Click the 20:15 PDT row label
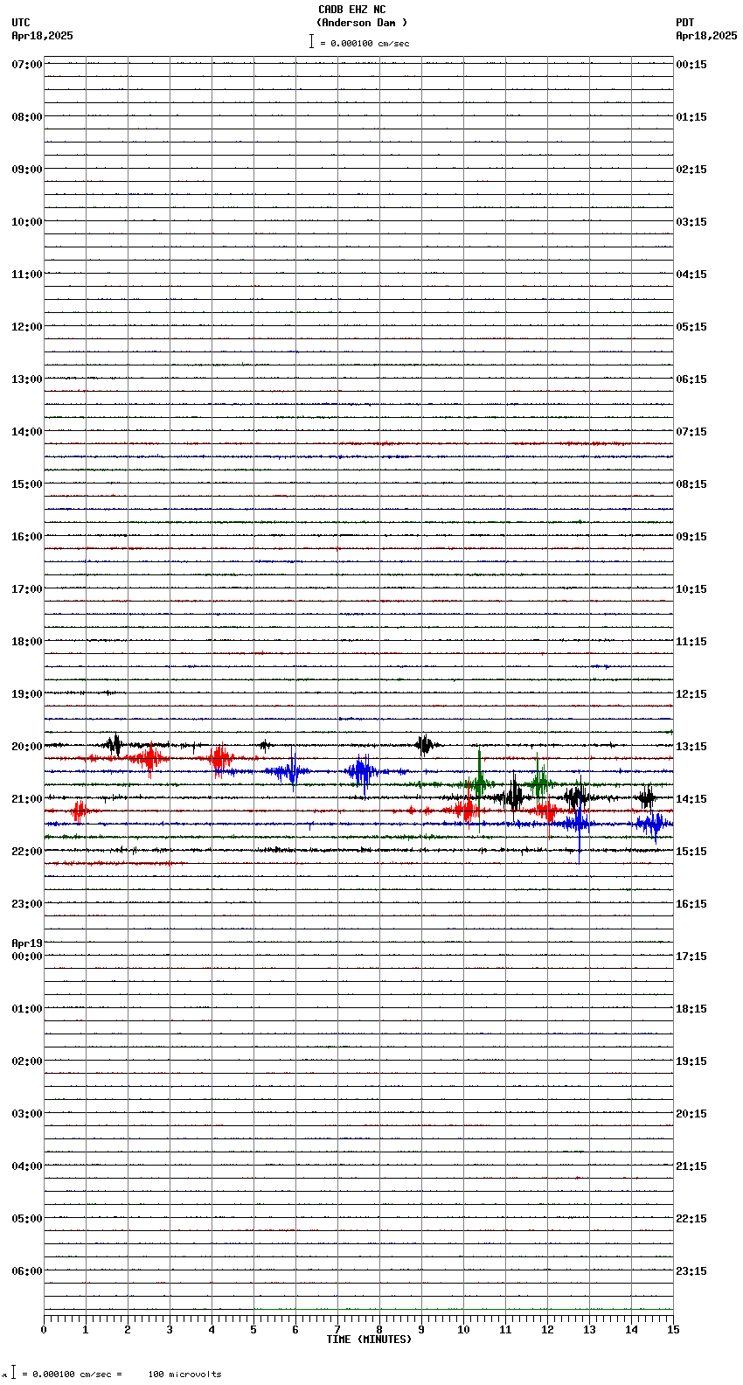The image size is (743, 1385). tap(691, 1114)
